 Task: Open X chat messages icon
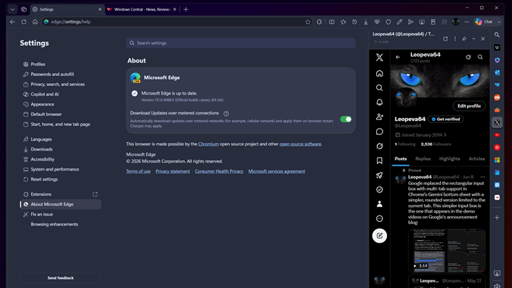tap(379, 132)
